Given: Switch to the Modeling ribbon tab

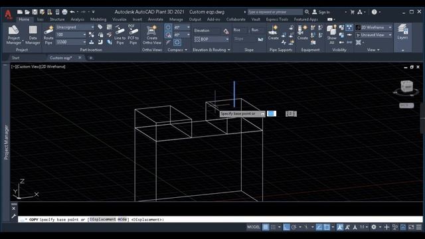Looking at the screenshot, I should click(98, 19).
